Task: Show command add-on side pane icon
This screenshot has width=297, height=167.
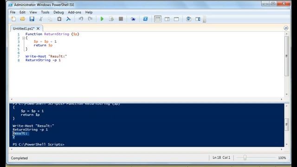Action: tap(198, 19)
